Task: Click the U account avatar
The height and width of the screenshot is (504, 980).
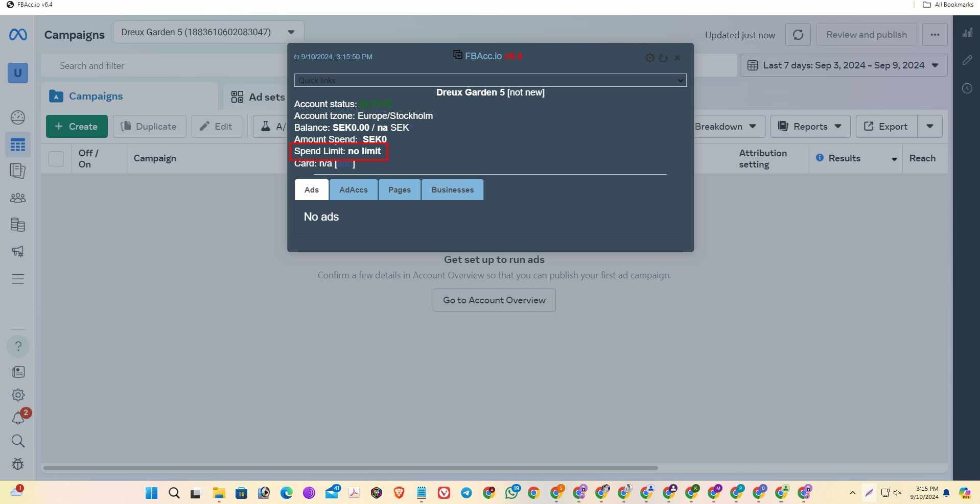Action: 18,73
